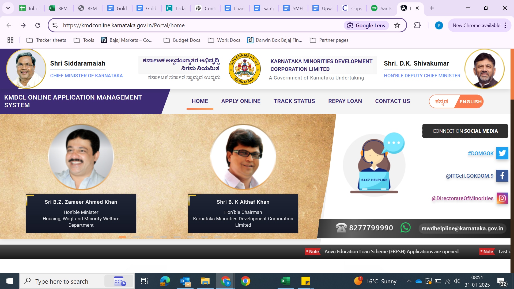Click the second carousel slide indicator
This screenshot has height=289, width=514.
coord(136,237)
